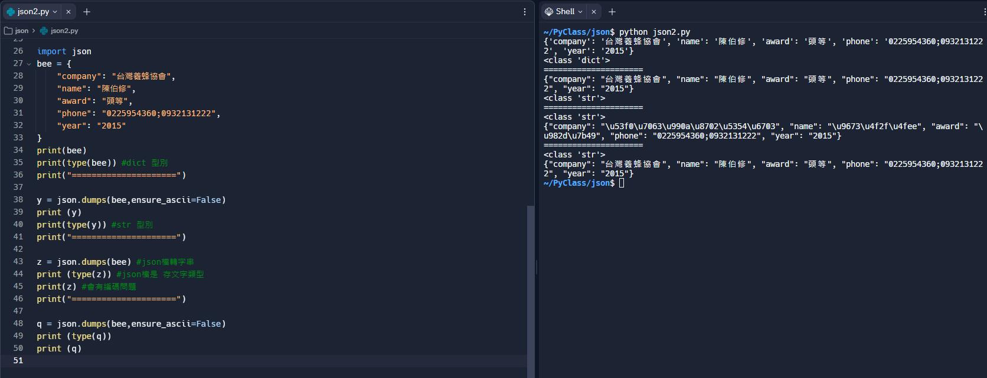
Task: Click "year": "2015" on line 32
Action: pyautogui.click(x=91, y=126)
